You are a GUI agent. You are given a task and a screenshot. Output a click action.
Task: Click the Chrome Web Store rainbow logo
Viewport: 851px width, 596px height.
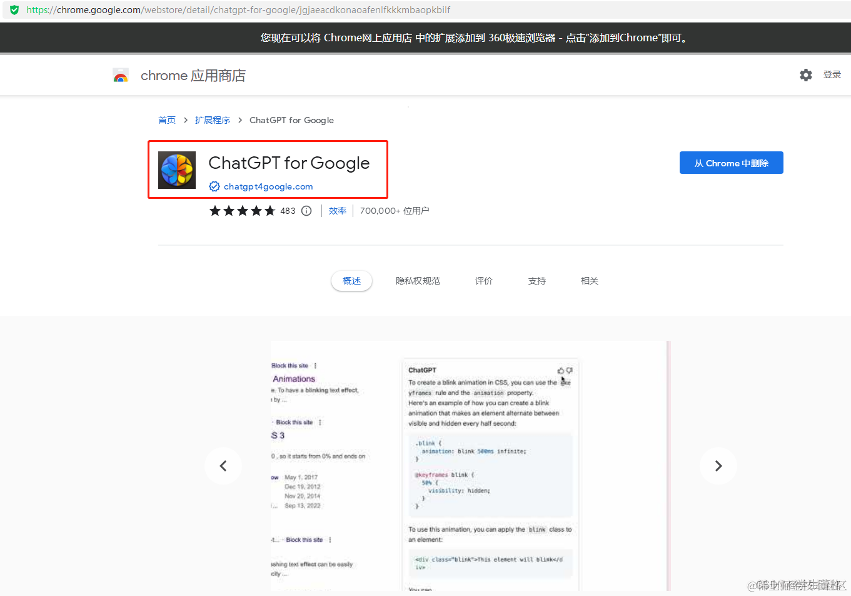121,76
